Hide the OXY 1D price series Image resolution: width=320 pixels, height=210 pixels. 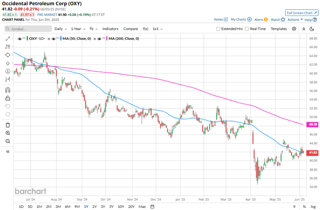(x=20, y=39)
